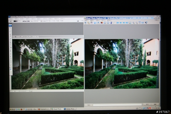This screenshot has height=114, width=171.
Task: Open the second menu in Photoshop menu bar
Action: point(17,19)
